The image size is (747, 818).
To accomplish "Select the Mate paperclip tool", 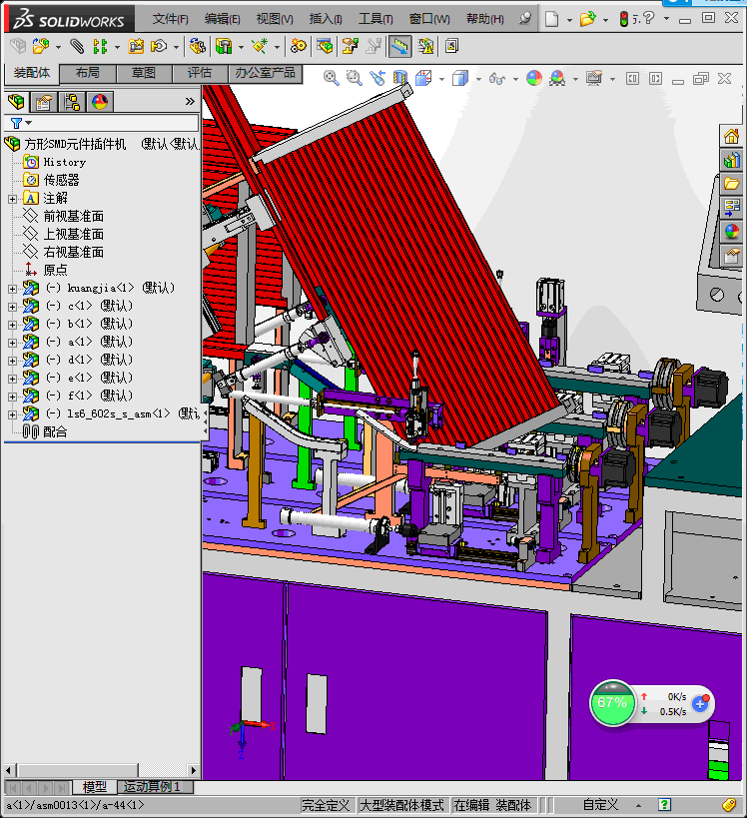I will click(77, 46).
